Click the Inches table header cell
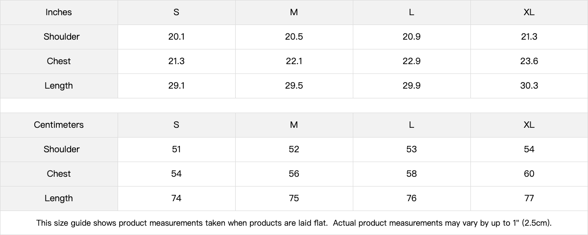588x235 pixels. (x=59, y=12)
